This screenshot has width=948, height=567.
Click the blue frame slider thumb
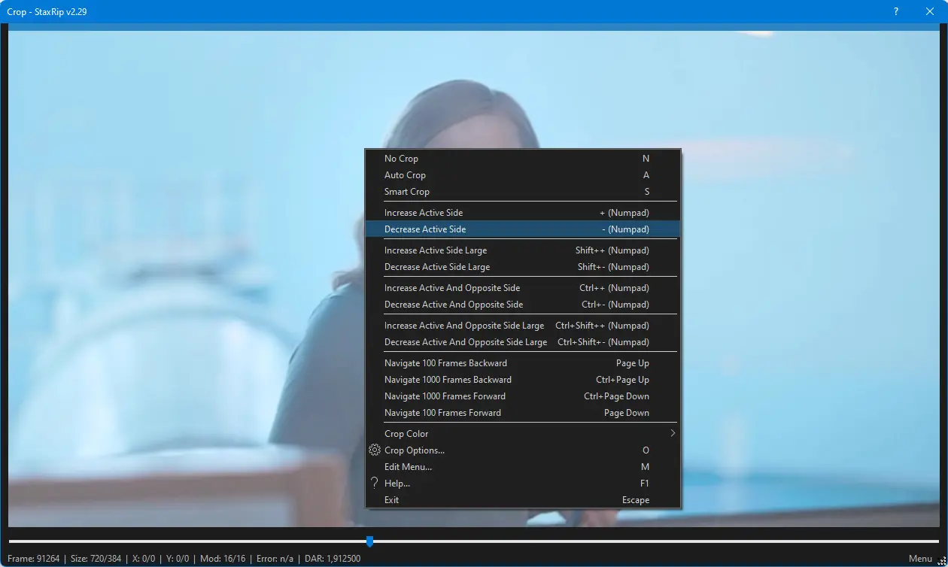point(369,541)
